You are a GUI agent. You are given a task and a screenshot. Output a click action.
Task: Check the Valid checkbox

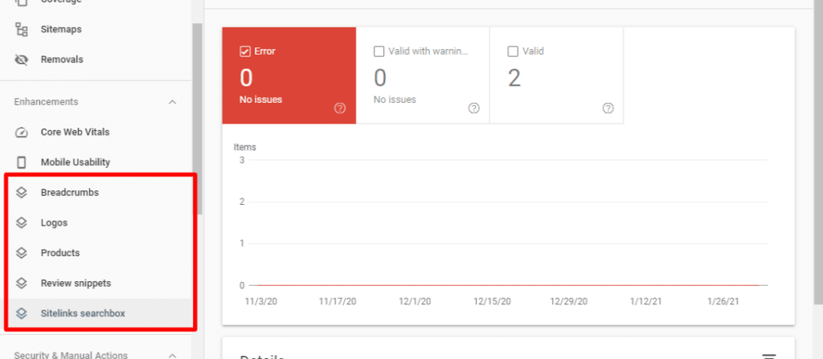(513, 51)
